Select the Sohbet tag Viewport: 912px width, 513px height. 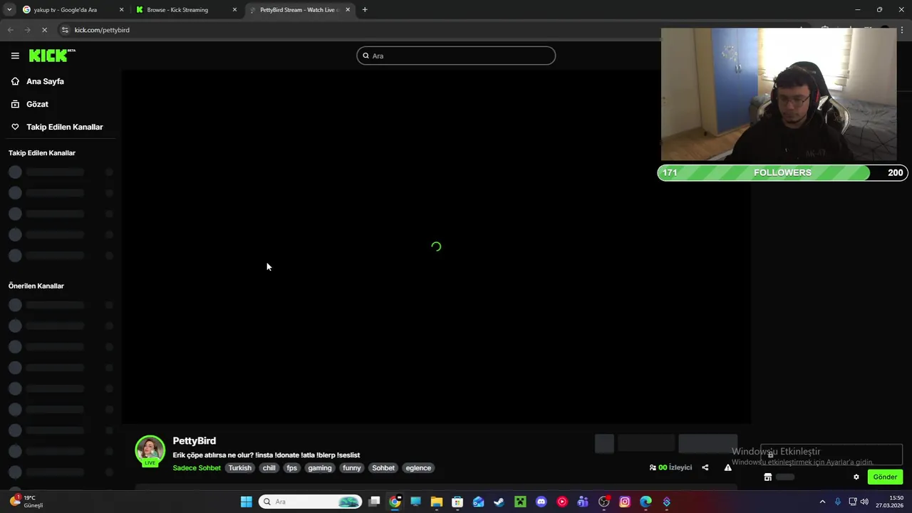[x=383, y=468]
